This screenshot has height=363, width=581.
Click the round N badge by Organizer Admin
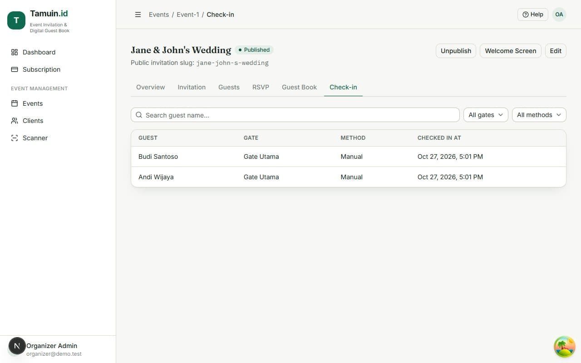click(17, 346)
